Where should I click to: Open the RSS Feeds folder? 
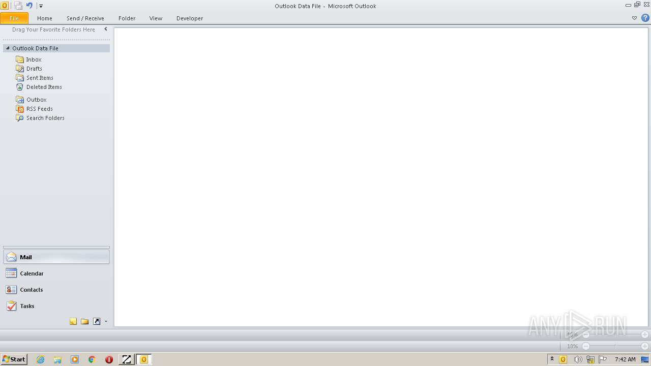40,109
